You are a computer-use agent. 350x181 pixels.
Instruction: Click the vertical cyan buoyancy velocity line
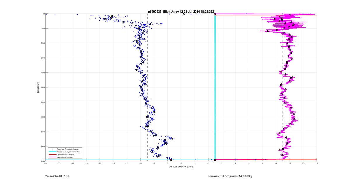(x=215, y=87)
